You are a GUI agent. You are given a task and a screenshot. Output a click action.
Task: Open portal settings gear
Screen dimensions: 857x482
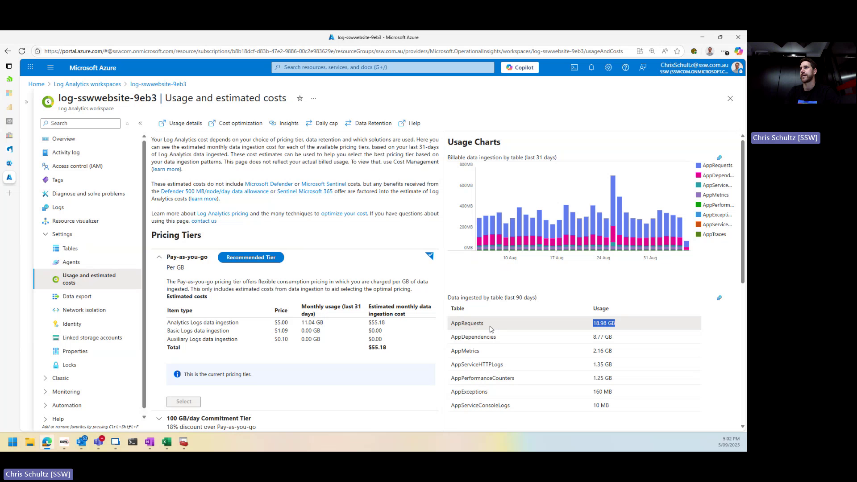608,67
